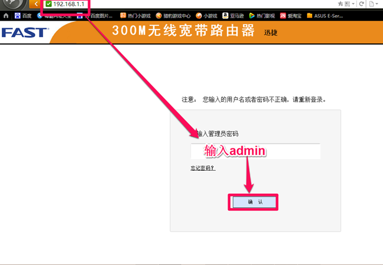Image resolution: width=383 pixels, height=265 pixels.
Task: Click the 确认 confirm button
Action: coord(255,202)
